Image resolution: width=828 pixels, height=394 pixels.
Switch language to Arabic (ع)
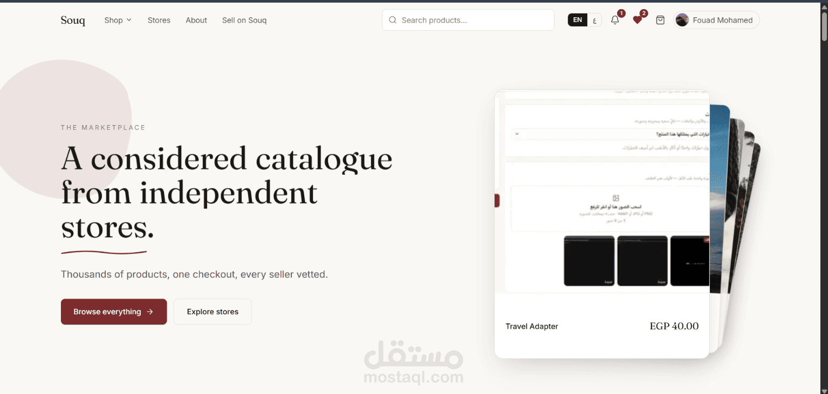point(594,20)
